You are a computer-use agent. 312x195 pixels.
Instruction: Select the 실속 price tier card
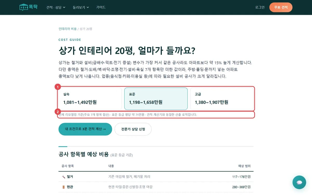point(90,99)
